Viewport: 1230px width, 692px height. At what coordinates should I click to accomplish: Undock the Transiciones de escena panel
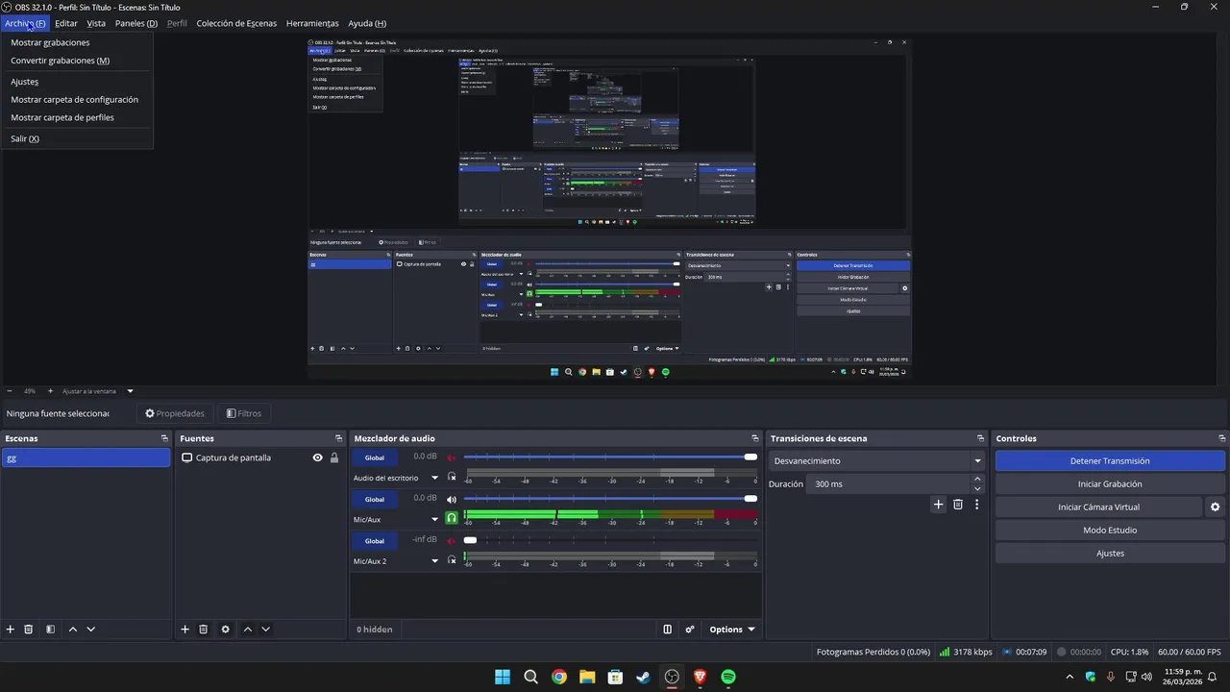point(980,438)
